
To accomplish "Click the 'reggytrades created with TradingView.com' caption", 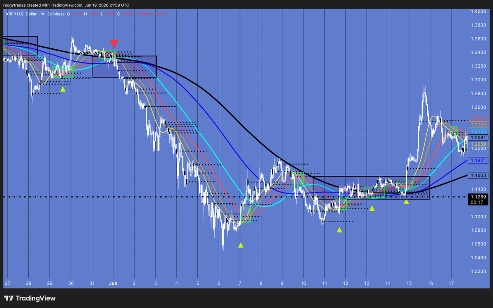I will click(x=43, y=5).
